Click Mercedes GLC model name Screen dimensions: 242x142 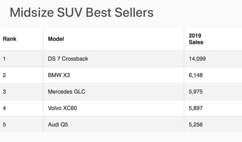click(67, 92)
